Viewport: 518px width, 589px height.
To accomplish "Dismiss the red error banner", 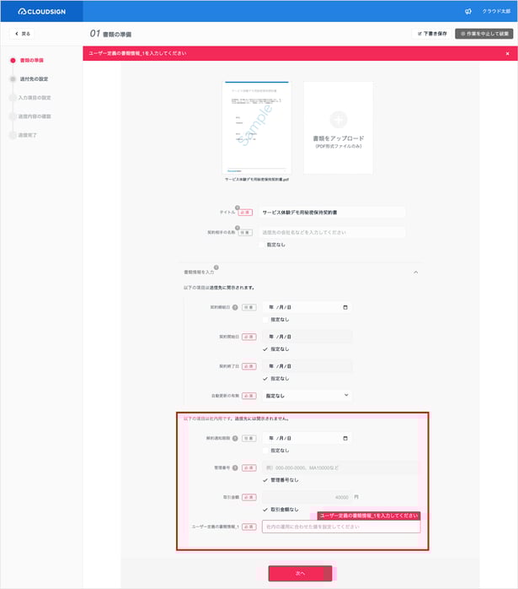I will pos(507,53).
